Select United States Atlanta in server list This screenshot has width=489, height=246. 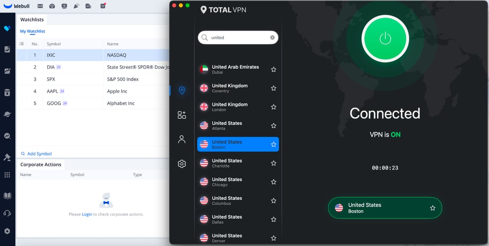[x=238, y=126]
